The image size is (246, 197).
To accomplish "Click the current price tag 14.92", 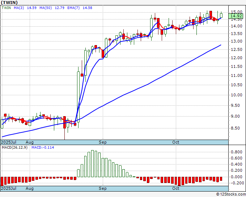I will tap(236, 16).
